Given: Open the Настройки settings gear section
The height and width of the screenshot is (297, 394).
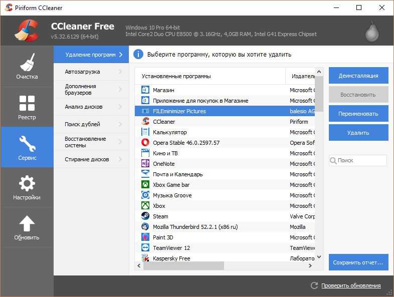Looking at the screenshot, I should coord(27,187).
